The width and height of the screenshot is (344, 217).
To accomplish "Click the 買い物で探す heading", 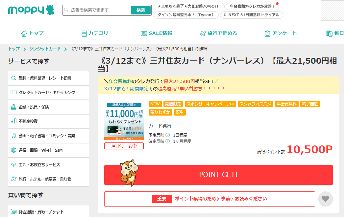I will click(26, 195).
